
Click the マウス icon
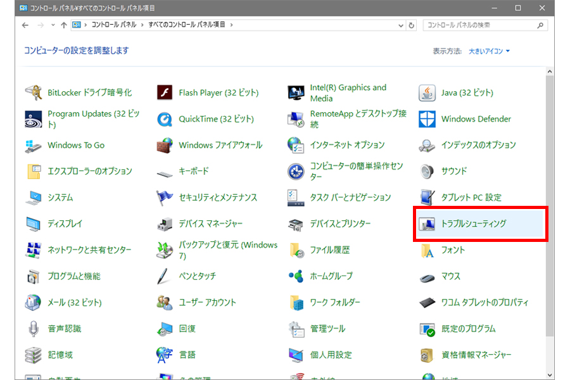[x=427, y=276]
